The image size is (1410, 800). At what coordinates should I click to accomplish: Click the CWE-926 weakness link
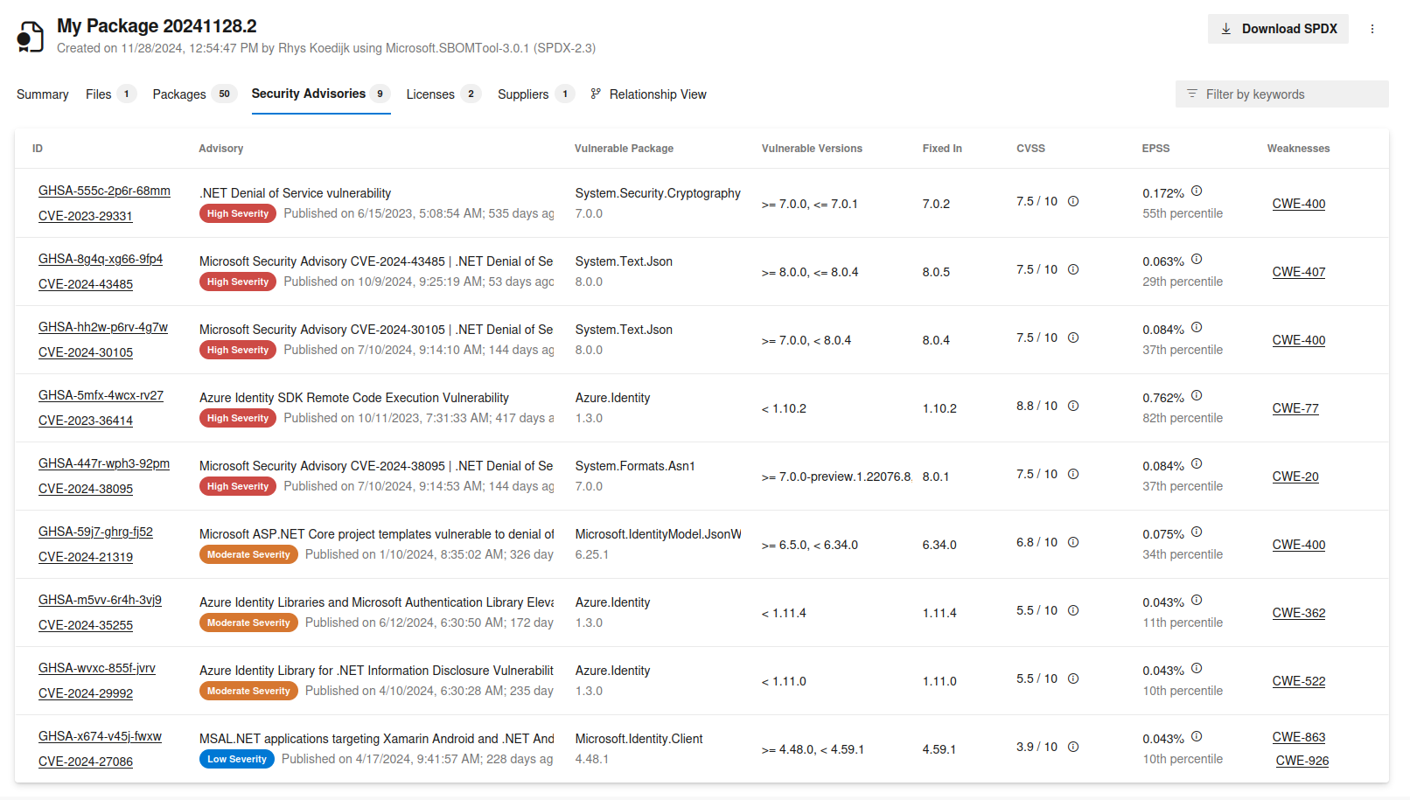(1302, 761)
